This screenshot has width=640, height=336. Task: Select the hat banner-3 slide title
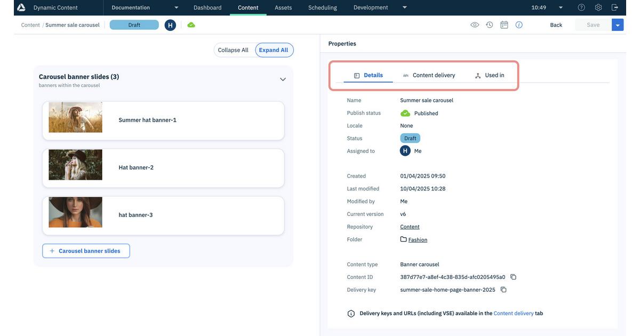135,215
